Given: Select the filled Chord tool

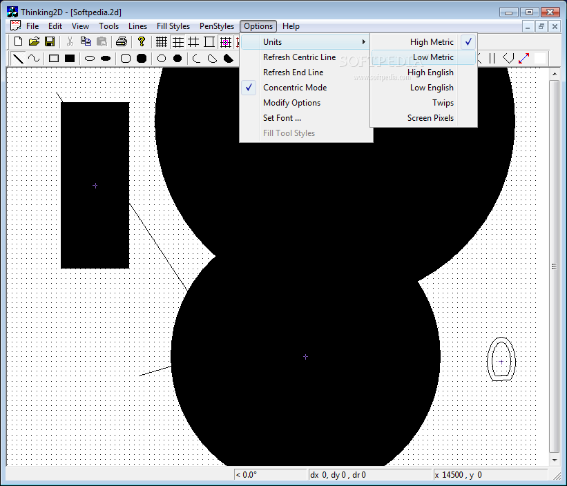Looking at the screenshot, I should (x=228, y=58).
